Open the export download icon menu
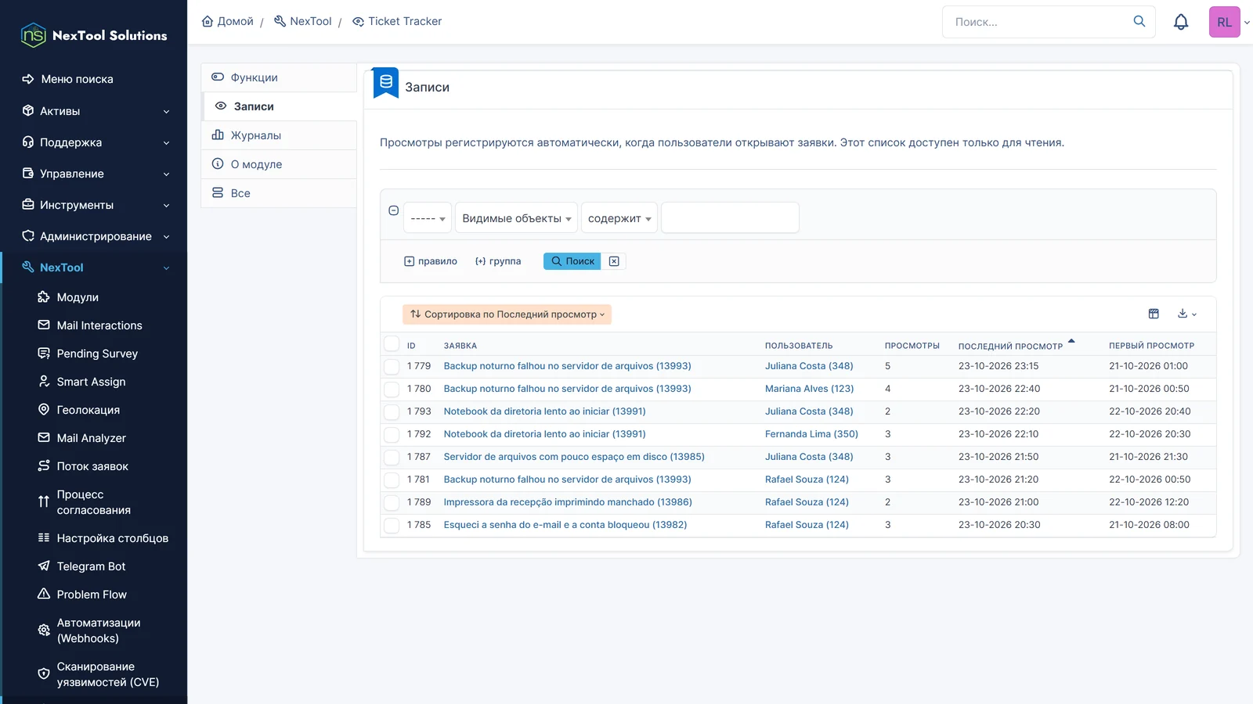Screen dimensions: 1253x704 point(1187,314)
